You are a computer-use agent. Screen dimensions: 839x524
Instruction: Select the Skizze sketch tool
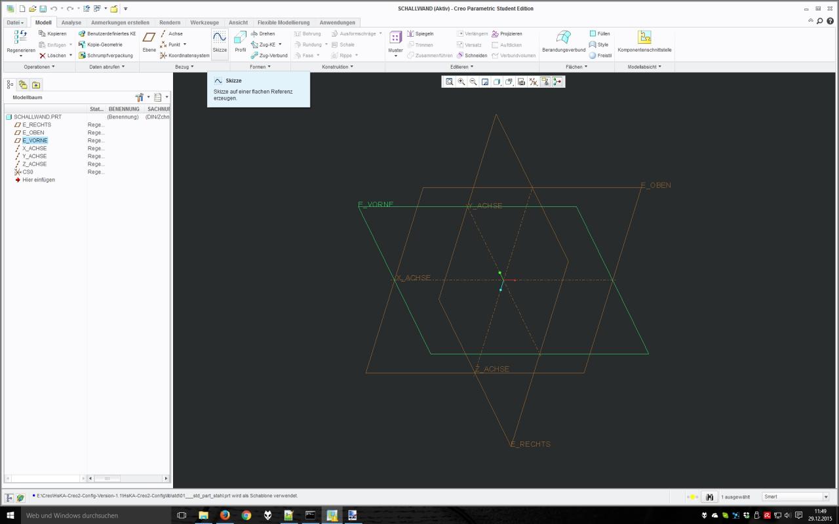(x=220, y=42)
